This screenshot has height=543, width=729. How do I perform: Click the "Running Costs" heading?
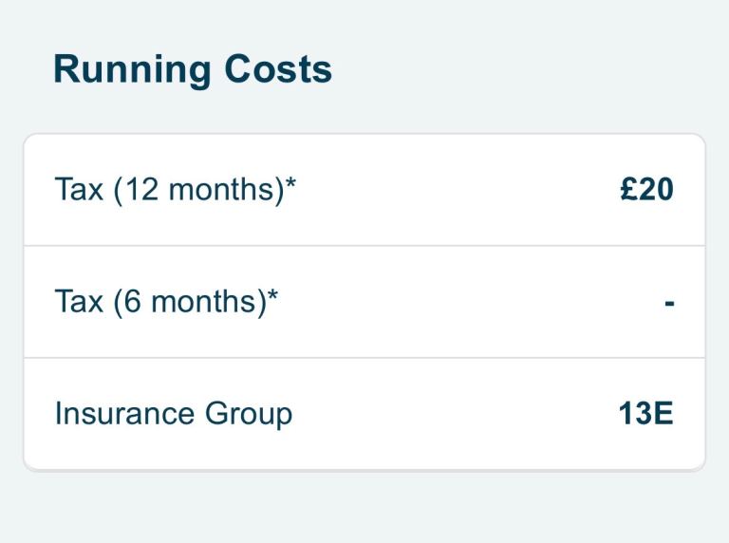click(x=193, y=70)
